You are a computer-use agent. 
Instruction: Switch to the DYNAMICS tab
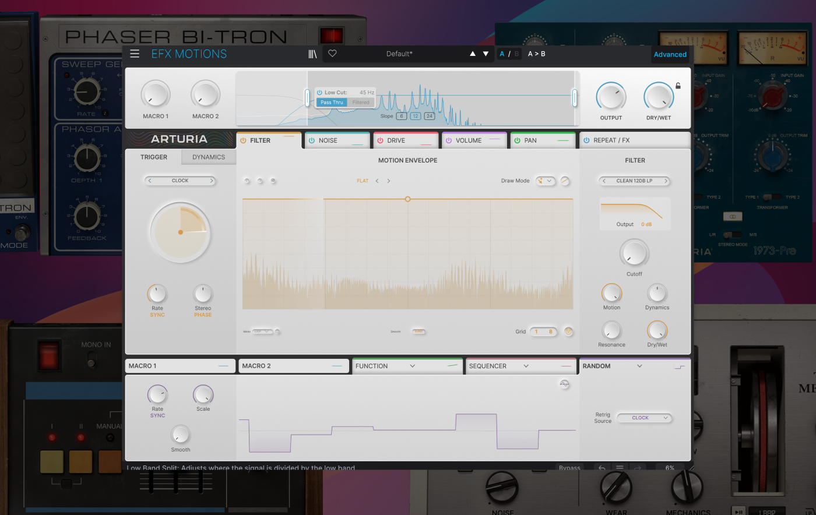pyautogui.click(x=209, y=157)
